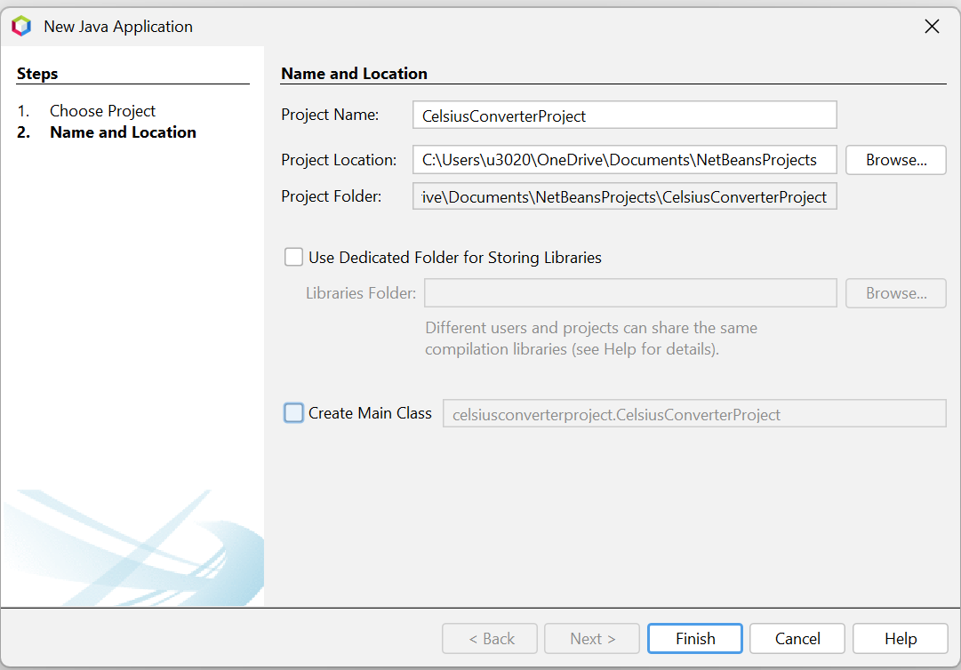Viewport: 961px width, 670px height.
Task: Select the 'Name and Location' step in Steps
Action: (123, 132)
